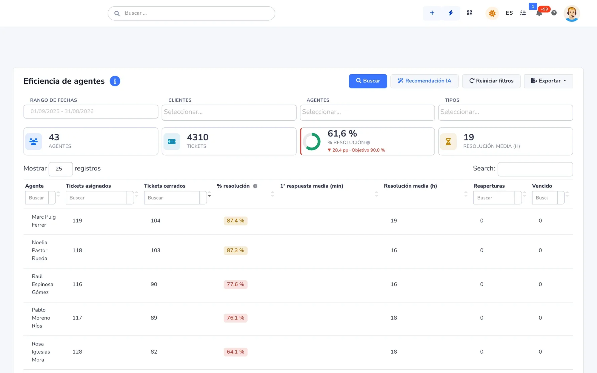Sort by % resolución column
The width and height of the screenshot is (597, 373).
273,194
